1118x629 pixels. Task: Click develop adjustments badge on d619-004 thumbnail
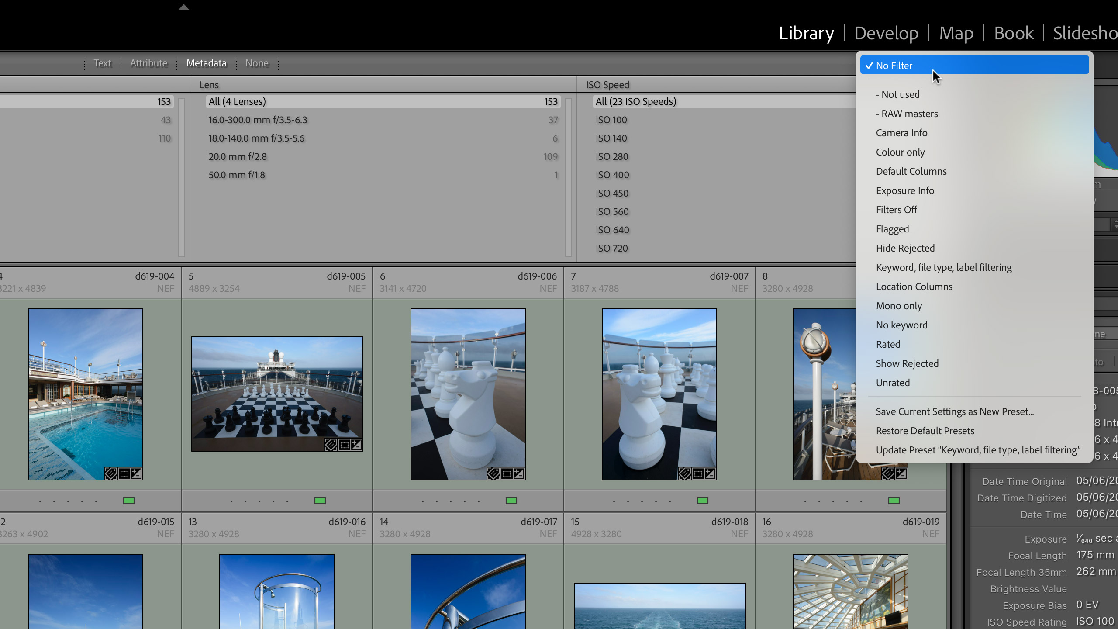136,473
